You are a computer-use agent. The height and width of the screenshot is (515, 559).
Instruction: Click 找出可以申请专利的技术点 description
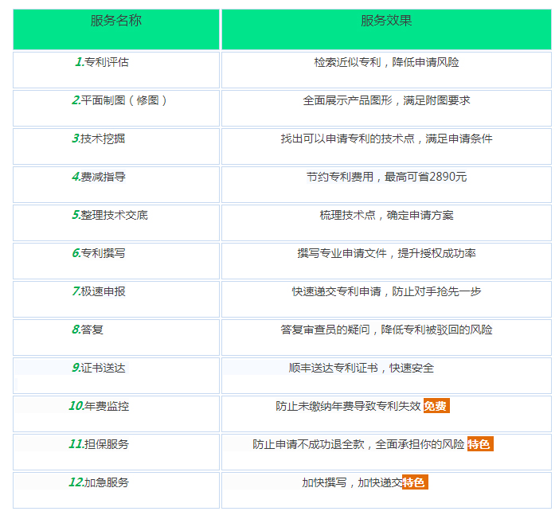pos(348,139)
